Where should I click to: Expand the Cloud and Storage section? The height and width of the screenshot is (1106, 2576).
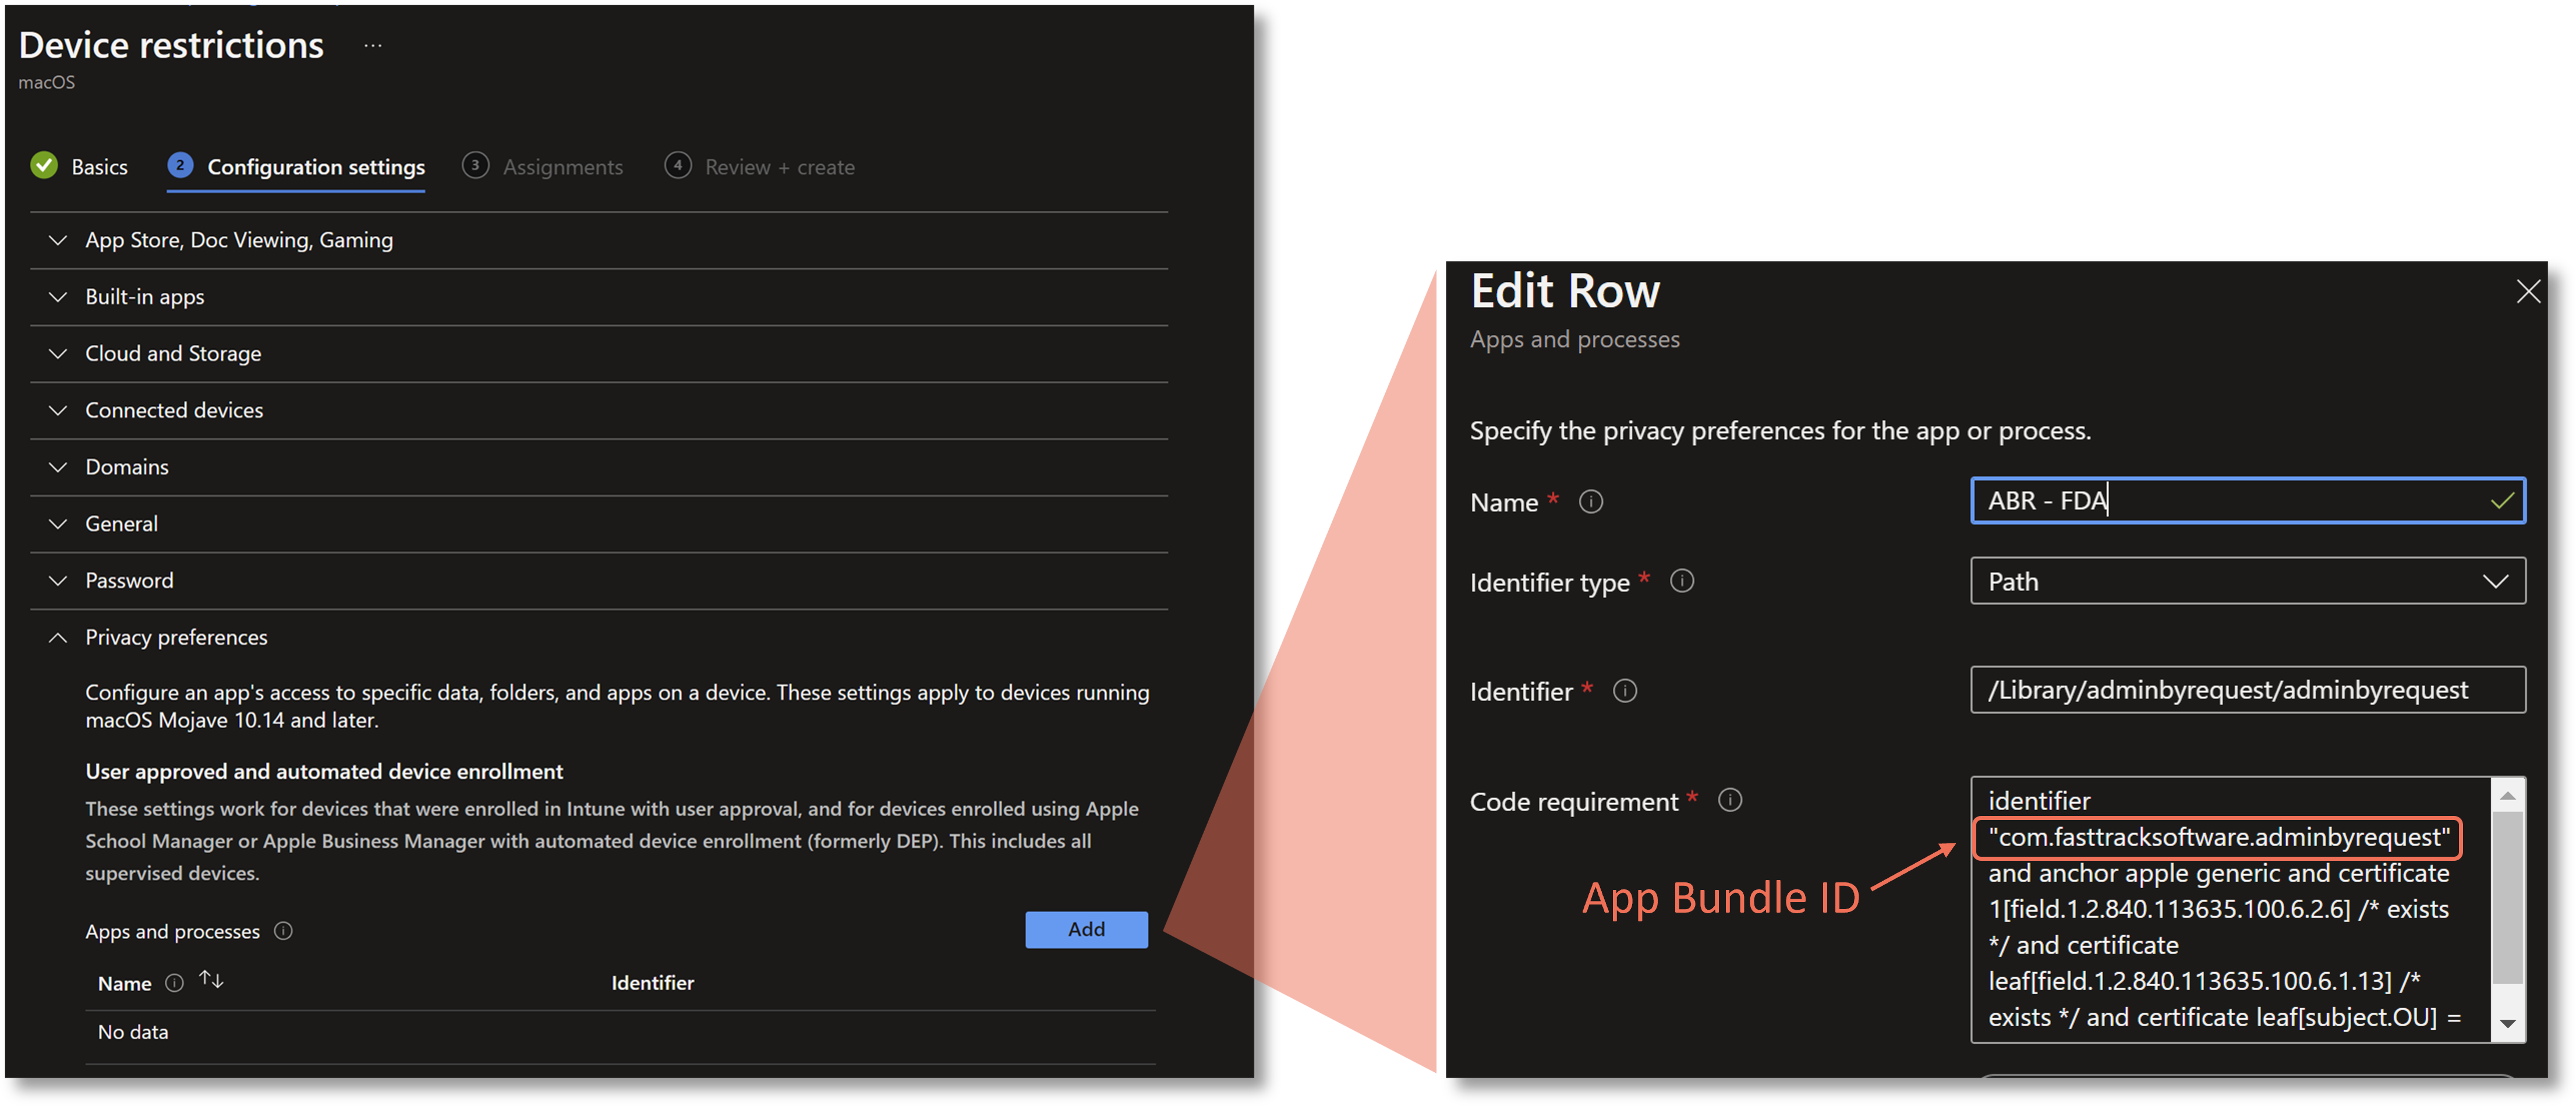click(599, 354)
